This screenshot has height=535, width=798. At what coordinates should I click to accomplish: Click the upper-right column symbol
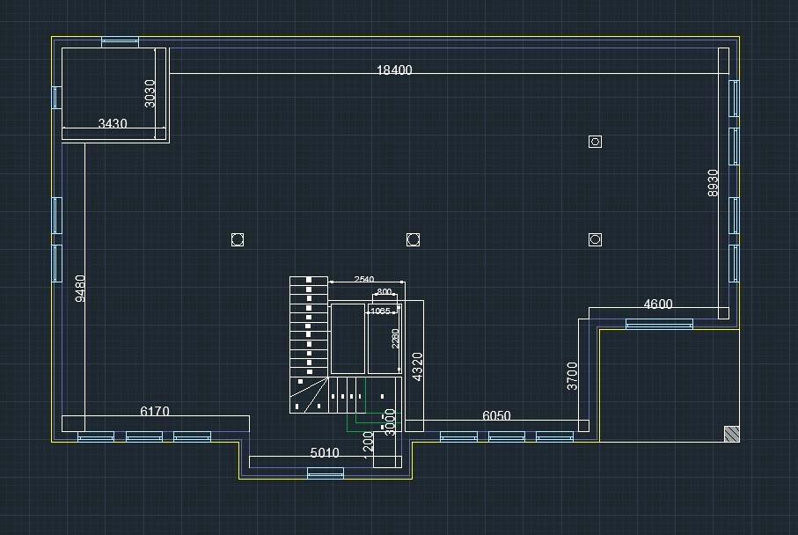tap(596, 142)
